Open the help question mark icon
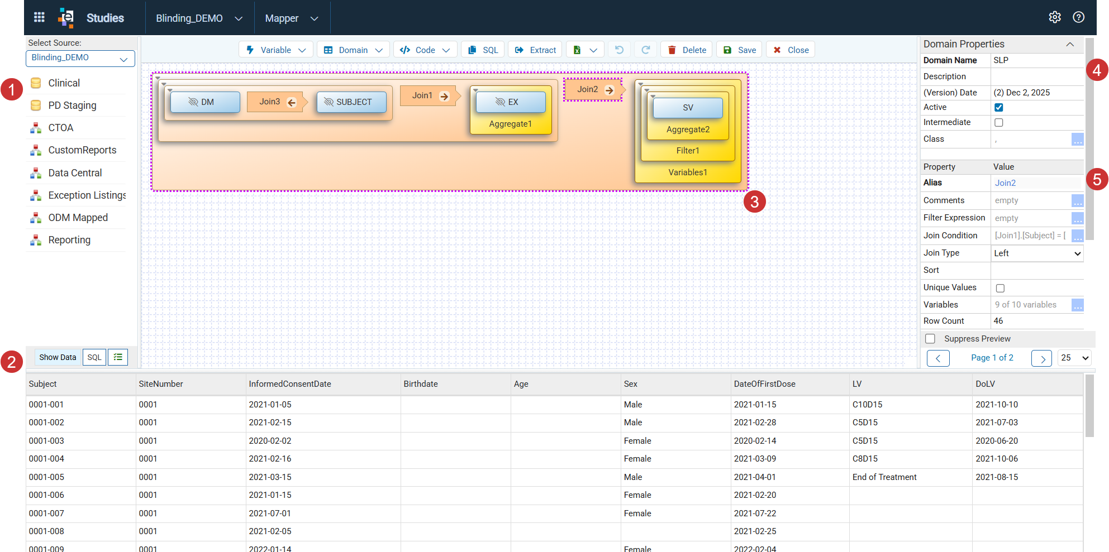Viewport: 1109px width, 552px height. tap(1079, 17)
